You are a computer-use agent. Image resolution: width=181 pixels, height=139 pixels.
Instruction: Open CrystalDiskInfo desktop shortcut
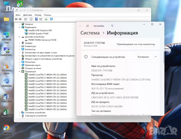pos(6,52)
